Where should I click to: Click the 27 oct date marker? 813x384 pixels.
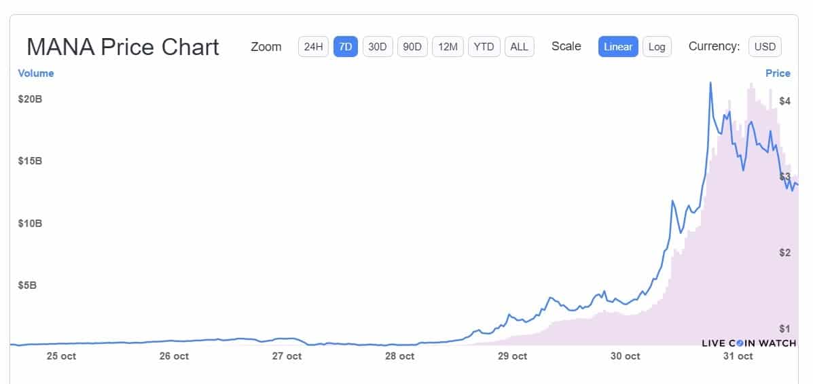pyautogui.click(x=287, y=357)
